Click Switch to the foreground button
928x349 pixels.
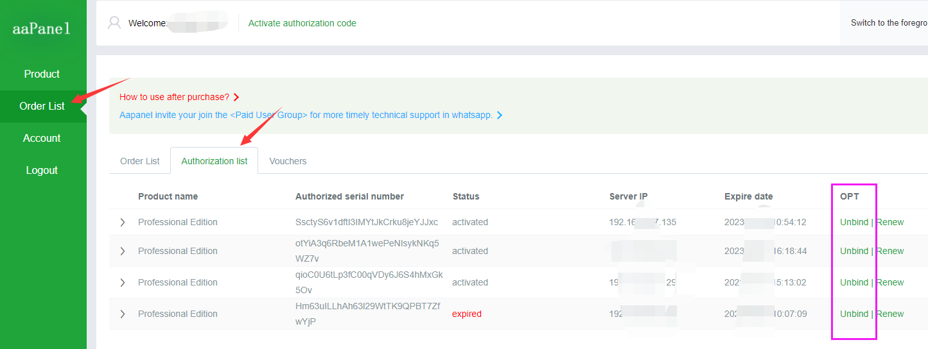coord(889,23)
